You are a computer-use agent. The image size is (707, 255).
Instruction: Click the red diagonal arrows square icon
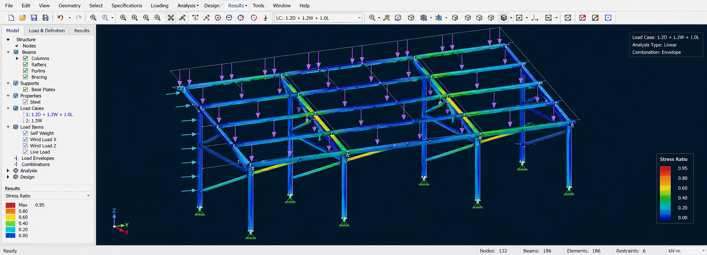coord(582,18)
